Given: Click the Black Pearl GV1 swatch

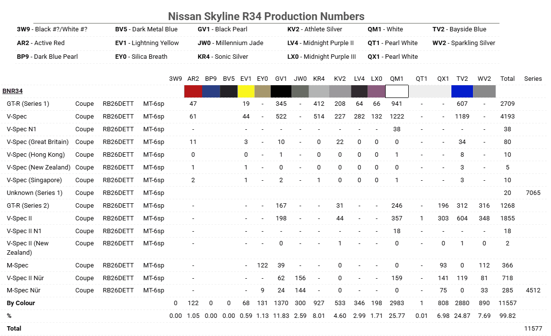Looking at the screenshot, I should [x=281, y=91].
